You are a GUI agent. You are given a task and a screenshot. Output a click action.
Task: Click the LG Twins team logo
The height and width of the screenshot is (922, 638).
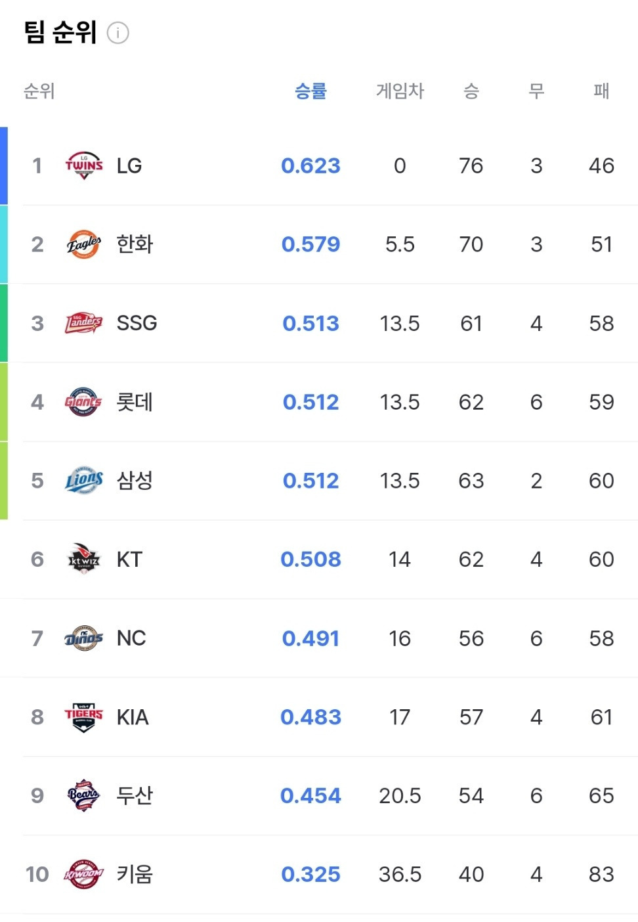click(84, 165)
